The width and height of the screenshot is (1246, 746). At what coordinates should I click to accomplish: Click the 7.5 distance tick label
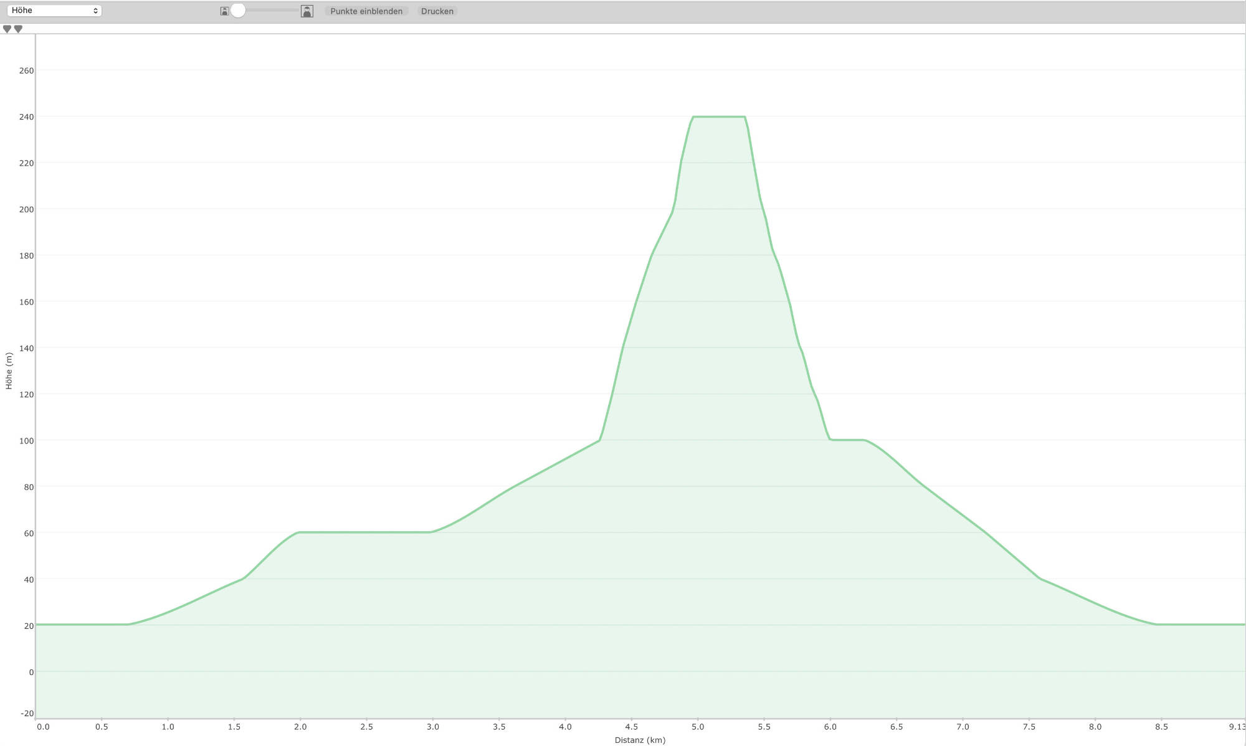coord(1029,727)
